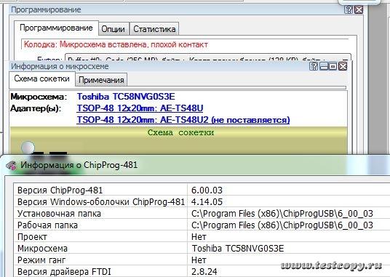Select the value 4.14.05
The width and height of the screenshot is (390, 277).
207,202
